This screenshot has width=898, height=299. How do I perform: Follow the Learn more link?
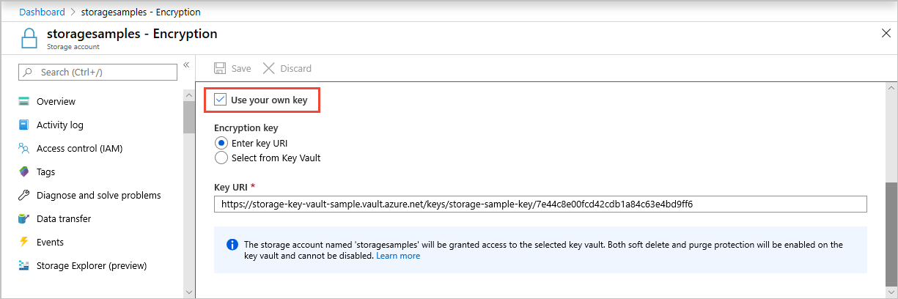pos(398,256)
